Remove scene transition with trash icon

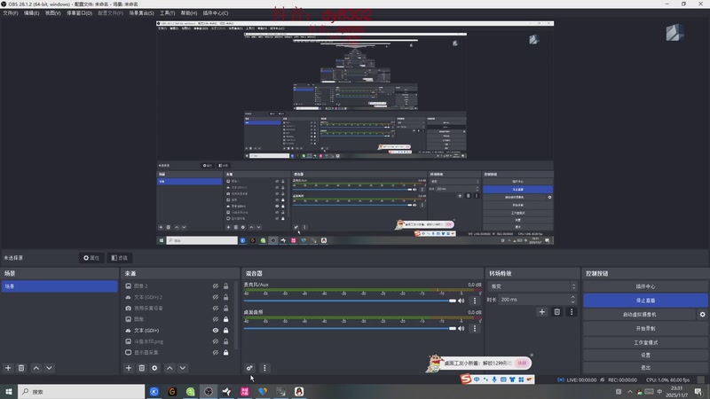pyautogui.click(x=557, y=312)
